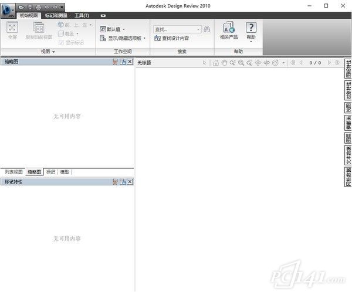352x292 pixels.
Task: Select the 缩略图 bottom tab
Action: tap(35, 172)
